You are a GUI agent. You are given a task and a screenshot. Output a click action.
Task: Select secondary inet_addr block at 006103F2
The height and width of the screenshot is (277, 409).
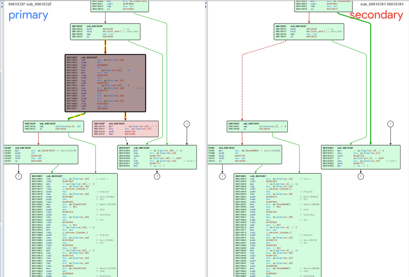click(x=309, y=31)
